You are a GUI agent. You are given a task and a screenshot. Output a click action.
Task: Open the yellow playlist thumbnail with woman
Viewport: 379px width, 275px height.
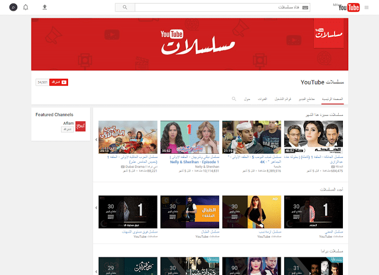(252, 212)
